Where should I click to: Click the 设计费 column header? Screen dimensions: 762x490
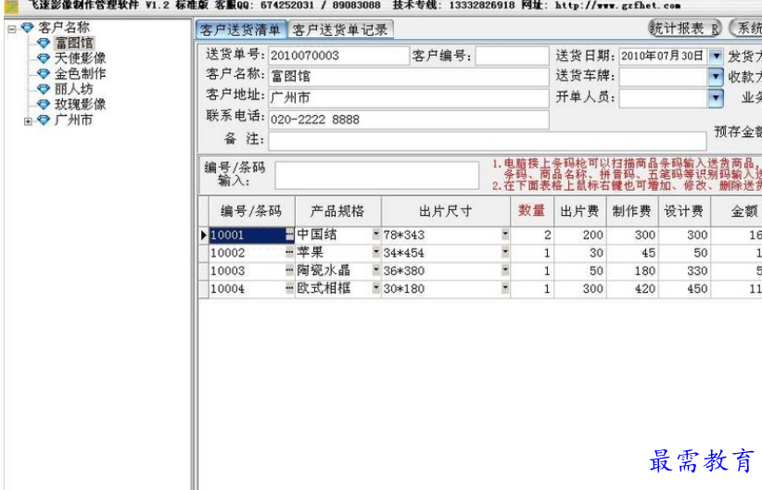coord(684,211)
